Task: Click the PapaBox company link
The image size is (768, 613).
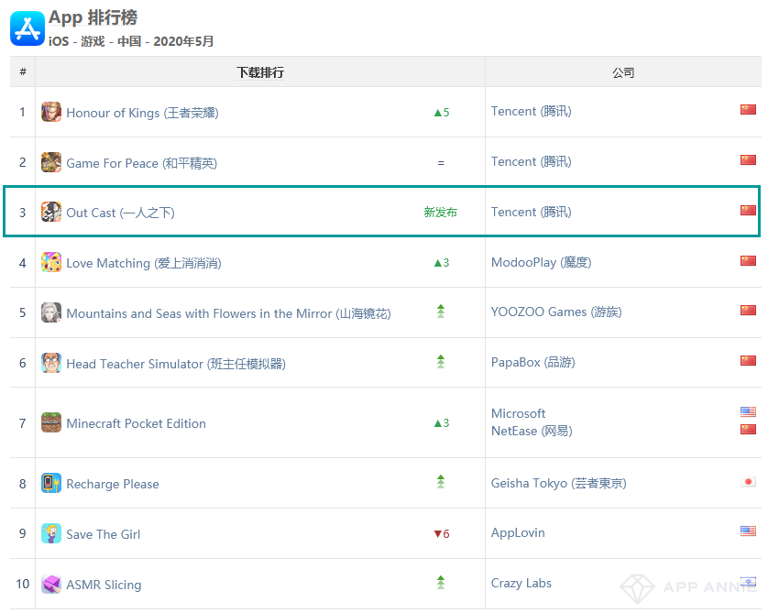Action: tap(532, 362)
